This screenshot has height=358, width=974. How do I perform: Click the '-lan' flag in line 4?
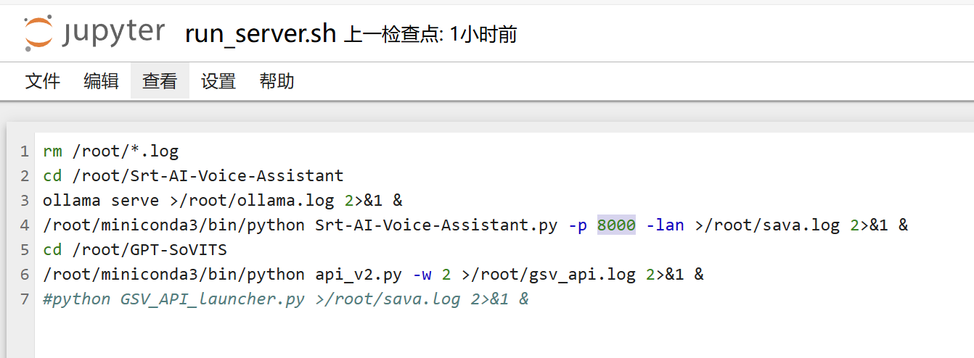coord(665,225)
